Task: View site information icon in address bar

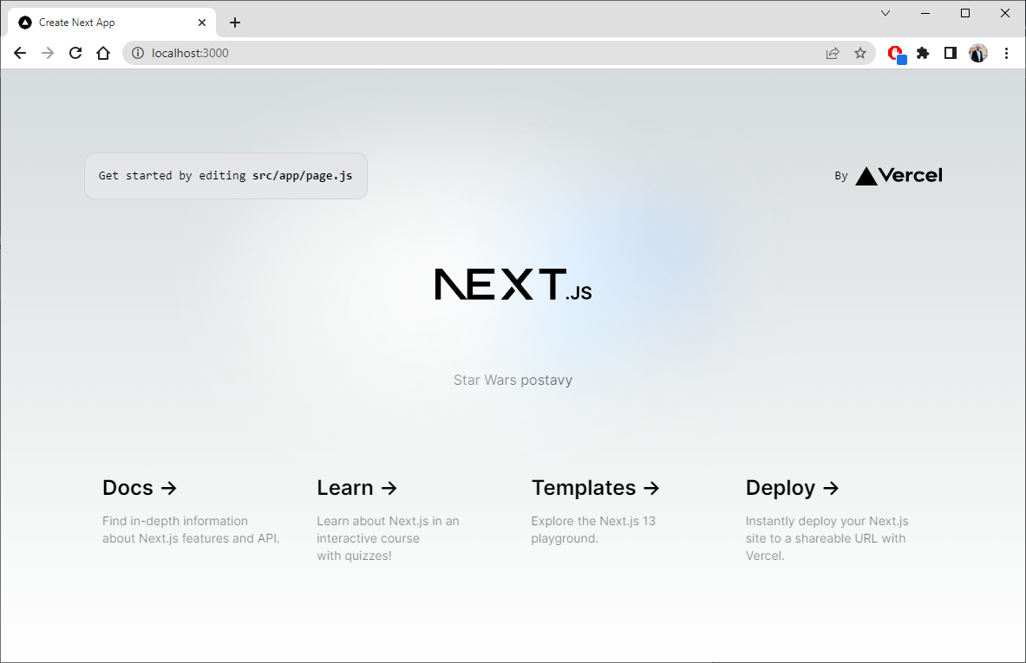Action: pos(137,53)
